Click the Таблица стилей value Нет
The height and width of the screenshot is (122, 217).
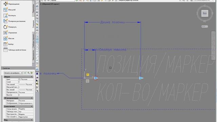click(x=26, y=111)
